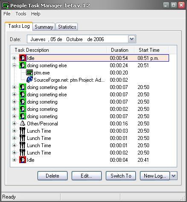Click the red Idle icon at 20:41

pyautogui.click(x=23, y=160)
